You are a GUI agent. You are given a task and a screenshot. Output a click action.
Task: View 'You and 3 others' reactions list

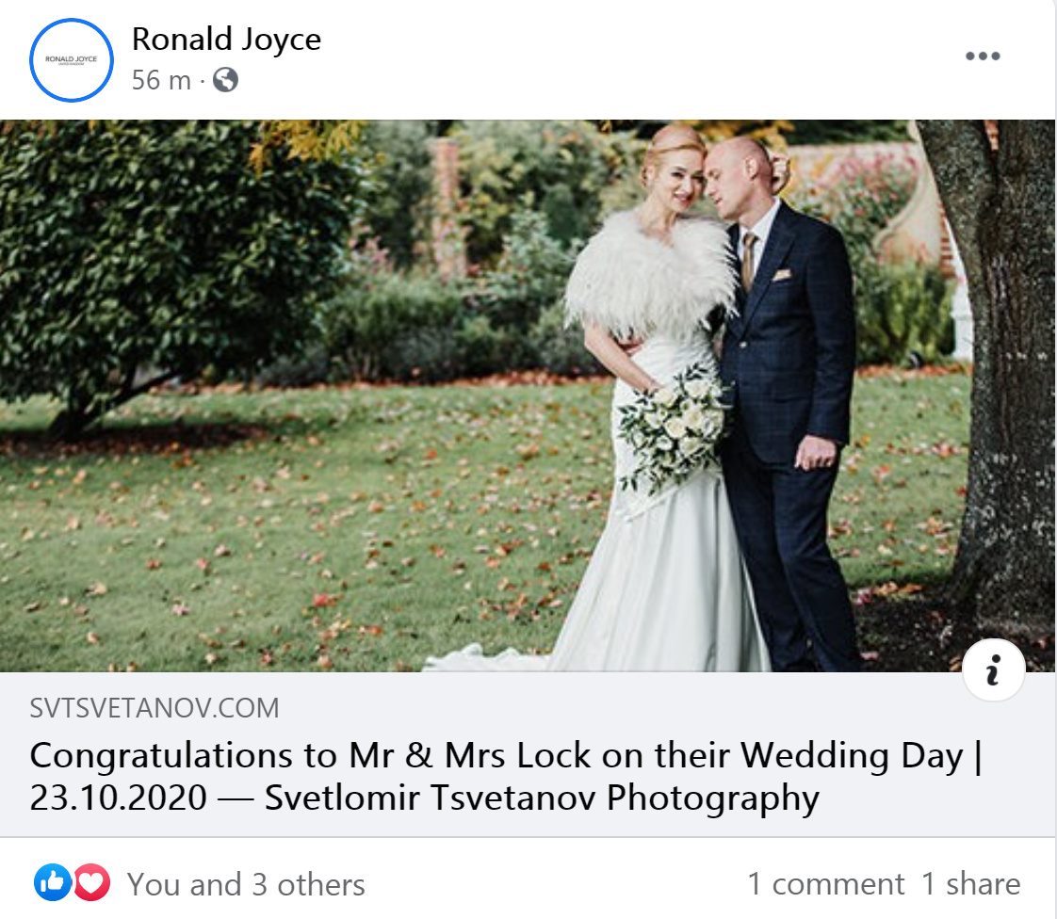[x=246, y=884]
